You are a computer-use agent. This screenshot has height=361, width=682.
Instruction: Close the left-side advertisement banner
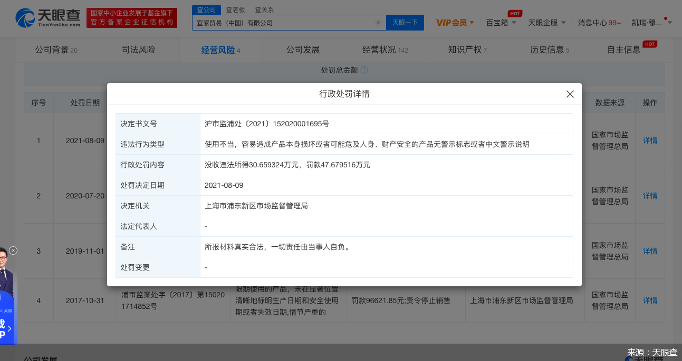13,251
